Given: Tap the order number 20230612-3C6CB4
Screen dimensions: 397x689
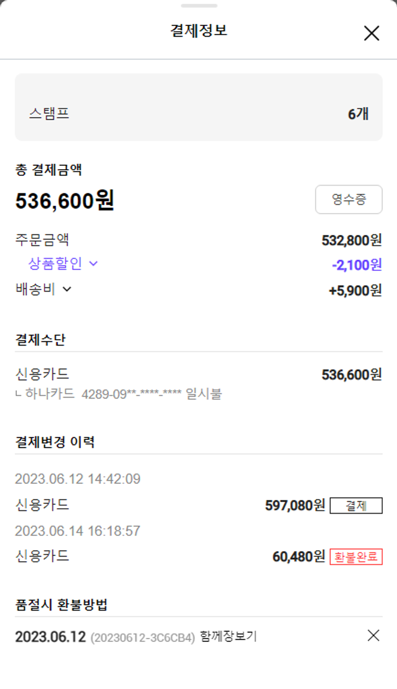Looking at the screenshot, I should coord(143,637).
